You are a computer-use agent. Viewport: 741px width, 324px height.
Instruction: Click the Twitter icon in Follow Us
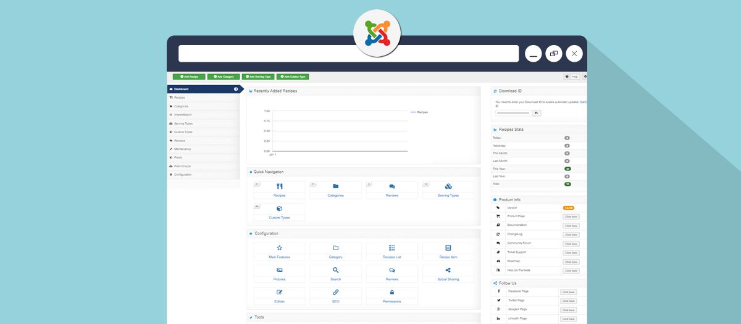(498, 300)
